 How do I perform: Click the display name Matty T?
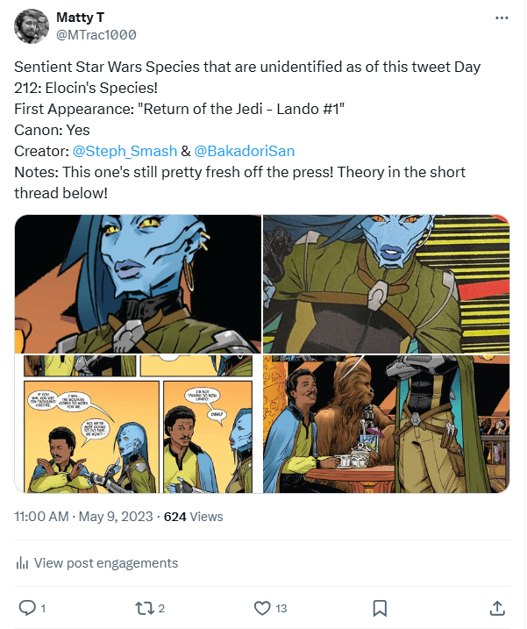80,18
